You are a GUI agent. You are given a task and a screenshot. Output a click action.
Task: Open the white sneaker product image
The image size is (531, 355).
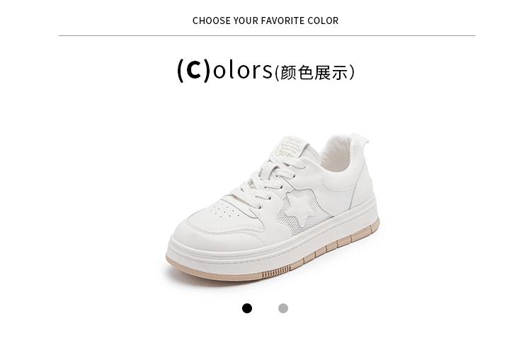point(273,207)
